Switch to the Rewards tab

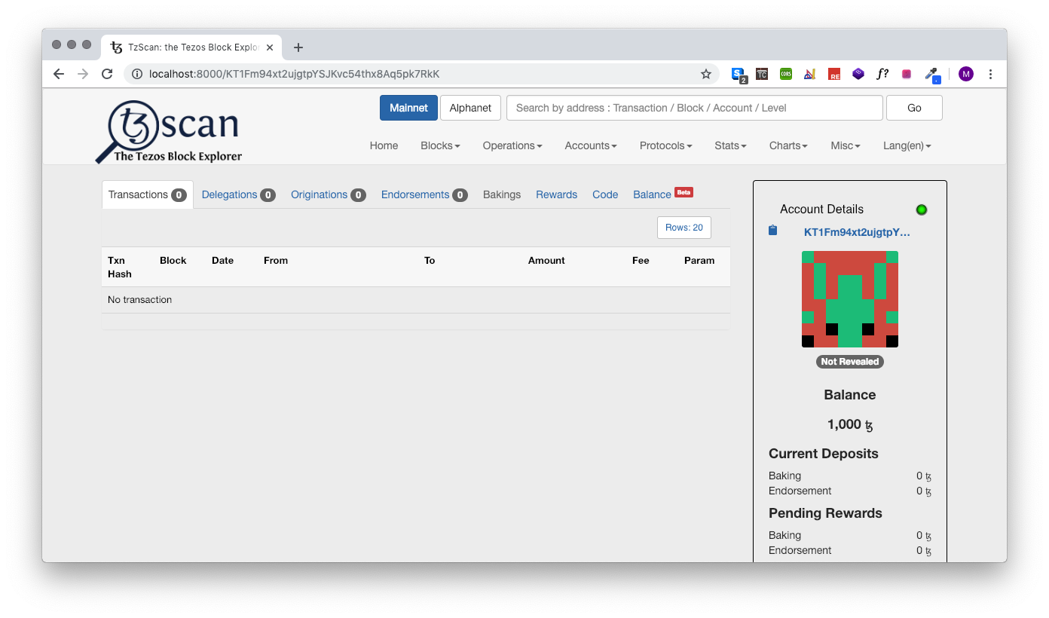[x=556, y=194]
